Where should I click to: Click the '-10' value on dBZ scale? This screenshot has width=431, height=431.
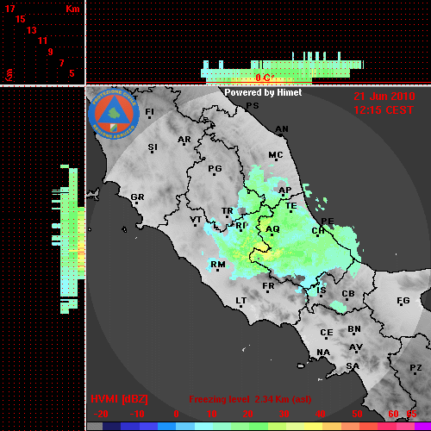(x=137, y=414)
